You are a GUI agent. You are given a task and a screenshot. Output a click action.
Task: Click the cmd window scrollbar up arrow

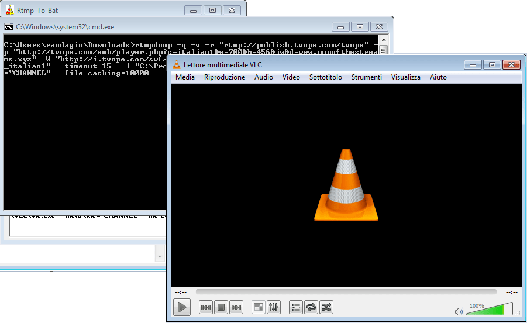pyautogui.click(x=384, y=40)
